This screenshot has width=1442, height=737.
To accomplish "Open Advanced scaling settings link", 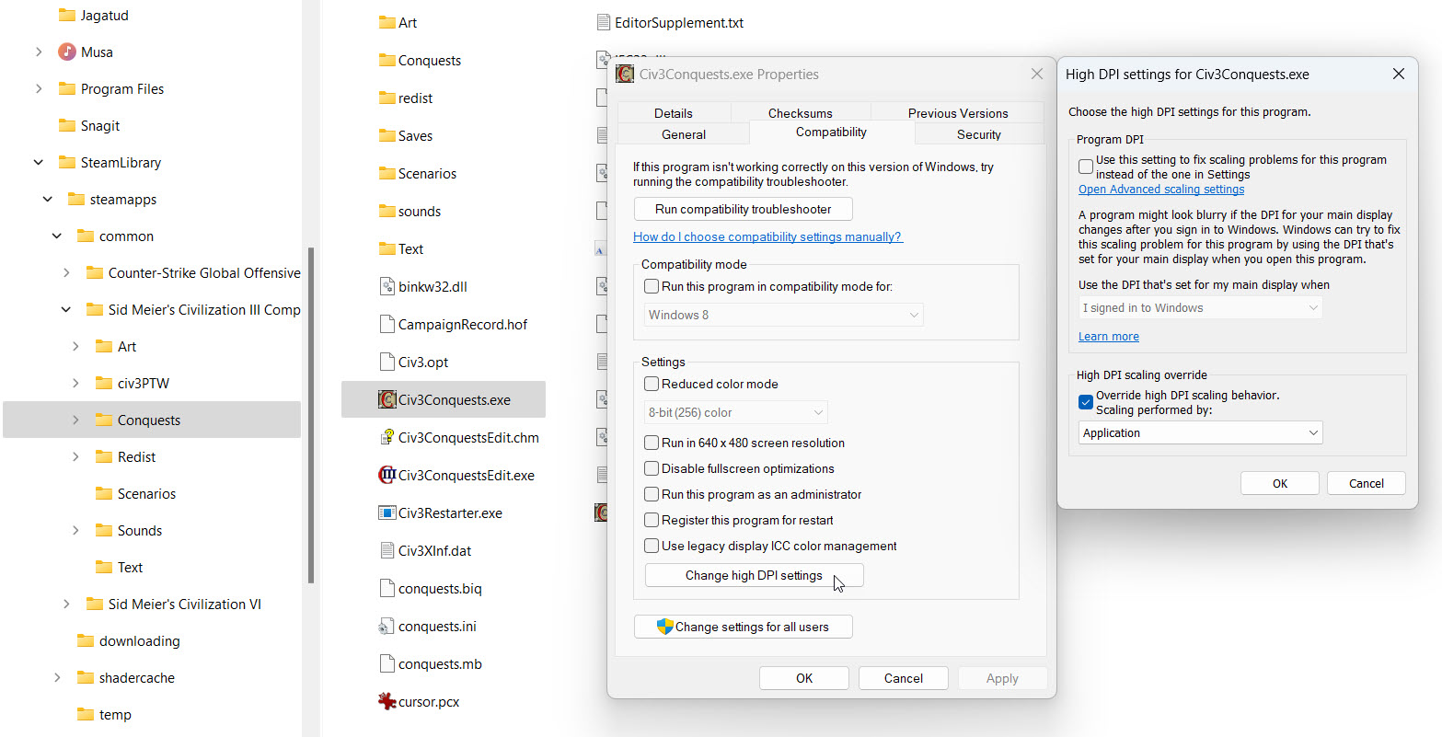I will (x=1160, y=190).
